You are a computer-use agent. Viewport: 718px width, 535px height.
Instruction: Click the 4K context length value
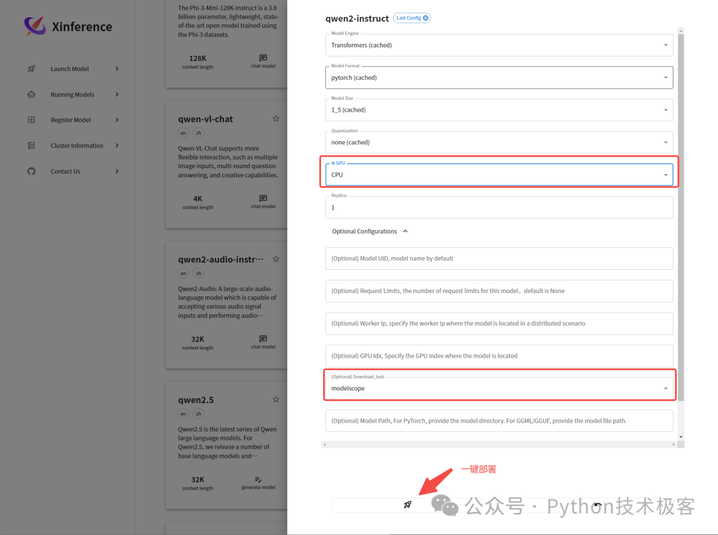coord(198,199)
